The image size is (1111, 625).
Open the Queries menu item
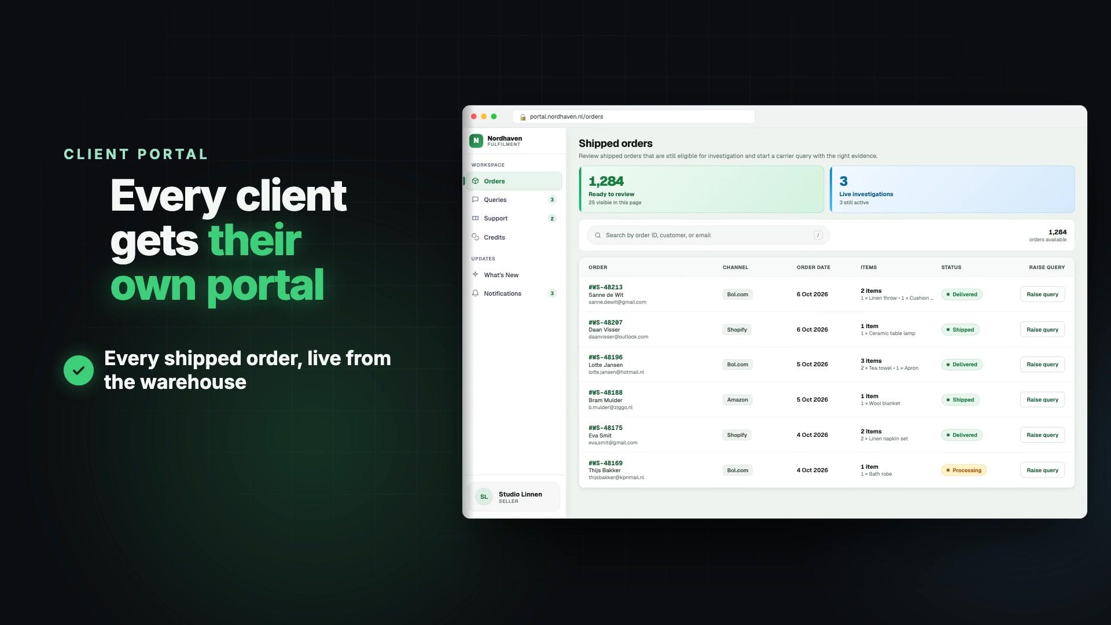514,200
